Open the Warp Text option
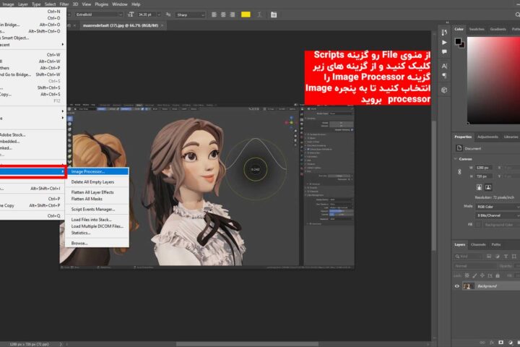520x347 pixels. [x=260, y=14]
